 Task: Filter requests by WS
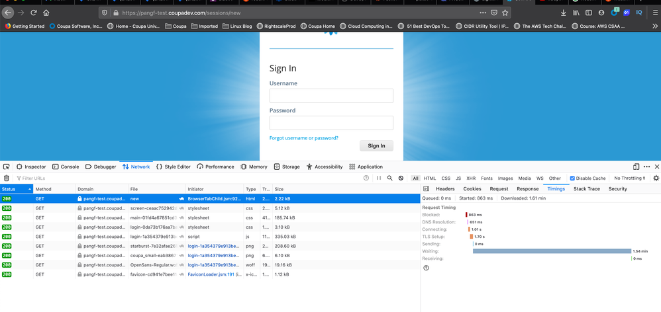(540, 178)
